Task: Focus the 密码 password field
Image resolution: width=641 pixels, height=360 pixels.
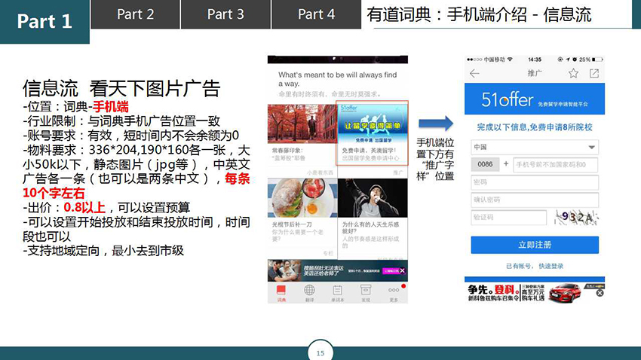Action: click(535, 182)
